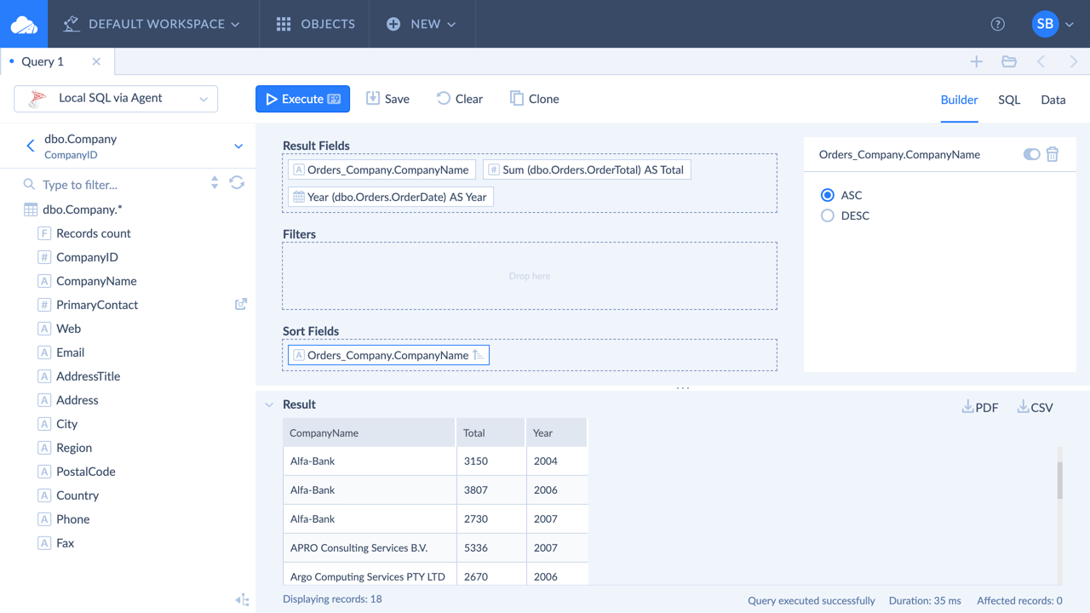The width and height of the screenshot is (1090, 613).
Task: Switch to the Data tab
Action: (x=1053, y=100)
